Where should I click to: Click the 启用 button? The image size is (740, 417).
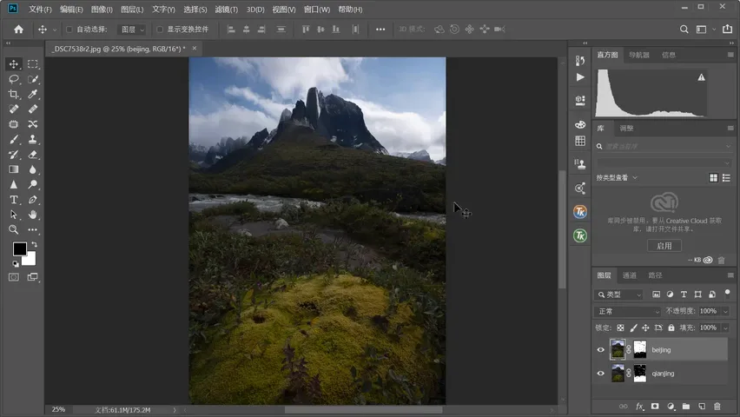coord(664,246)
